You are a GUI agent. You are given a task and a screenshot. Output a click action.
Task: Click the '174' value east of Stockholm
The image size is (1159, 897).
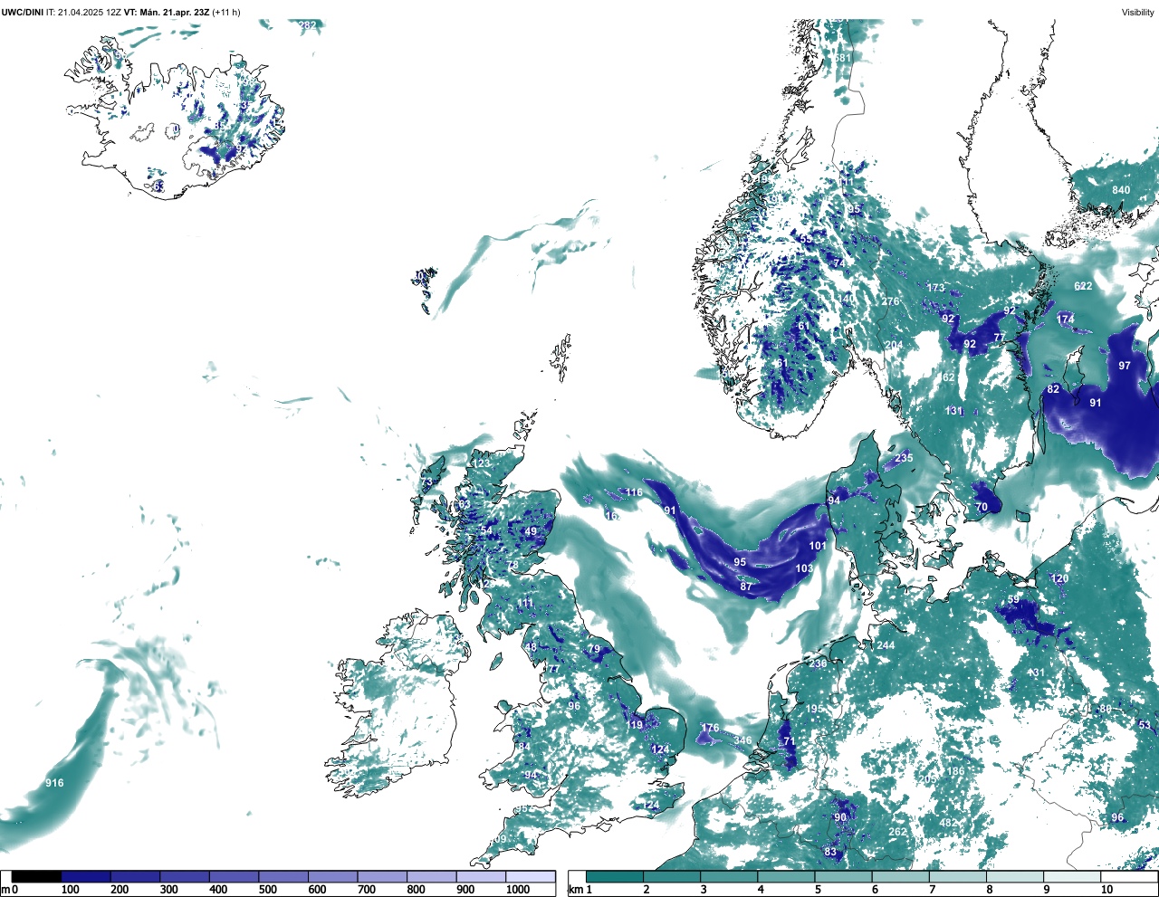(x=1065, y=319)
